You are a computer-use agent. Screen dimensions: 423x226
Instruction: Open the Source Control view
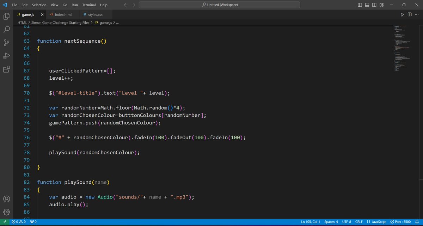pos(6,43)
